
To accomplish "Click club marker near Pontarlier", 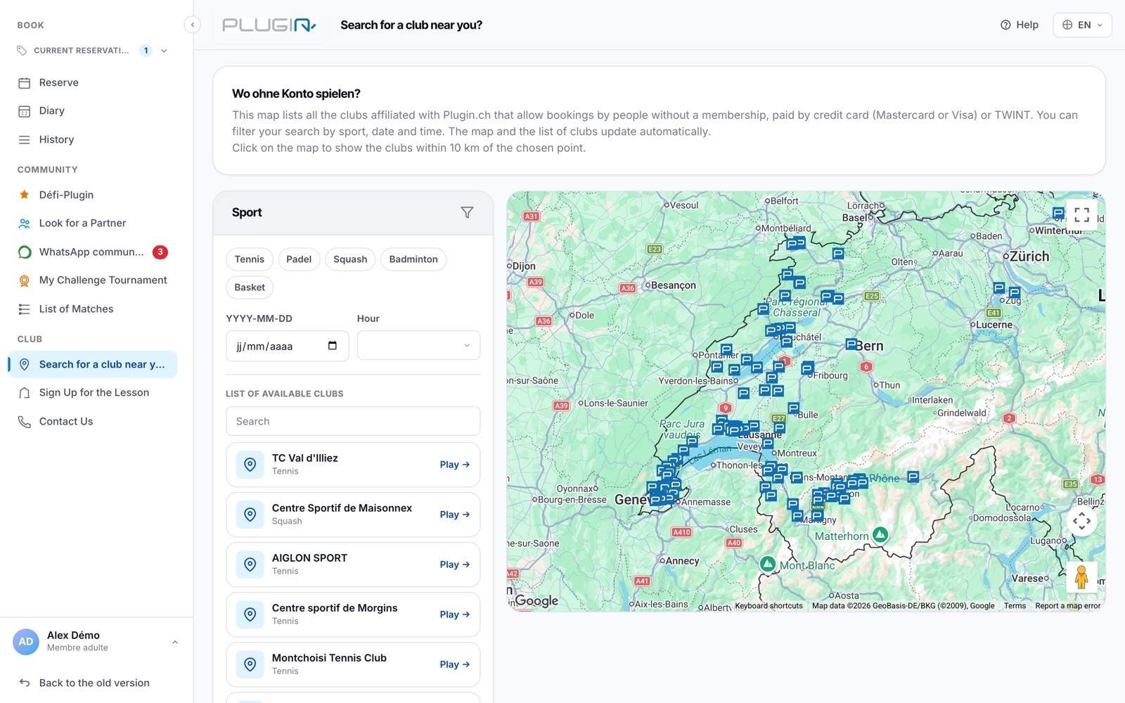I will (x=726, y=349).
